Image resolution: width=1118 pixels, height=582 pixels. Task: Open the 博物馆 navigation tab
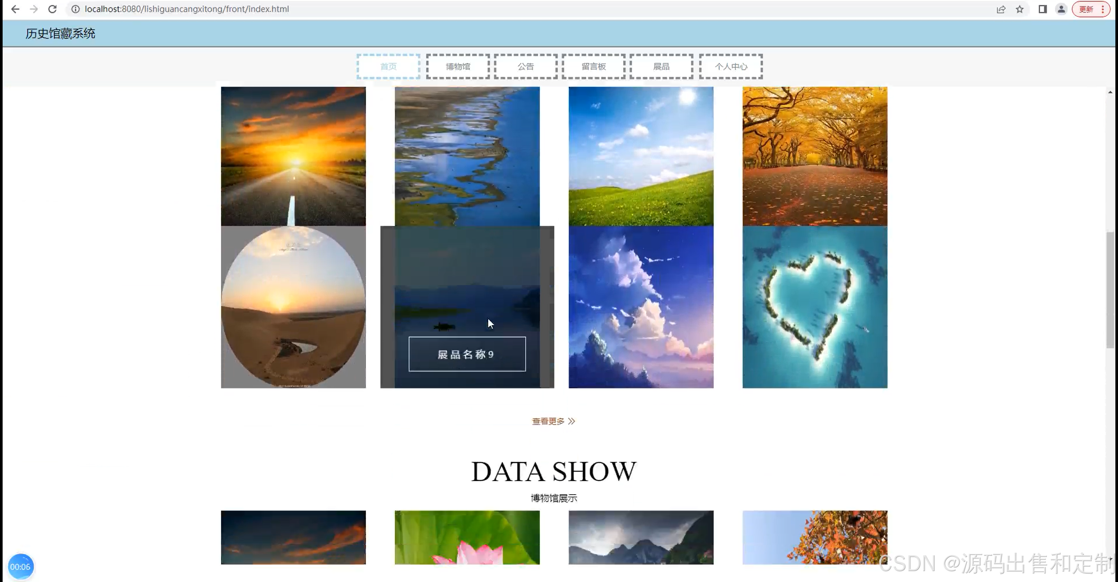tap(458, 66)
